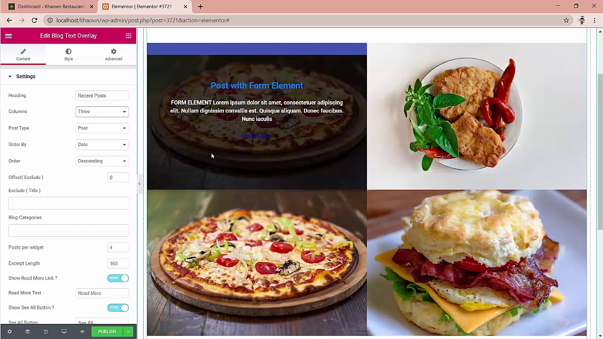Open the Post Type dropdown
The width and height of the screenshot is (603, 339).
(x=102, y=128)
